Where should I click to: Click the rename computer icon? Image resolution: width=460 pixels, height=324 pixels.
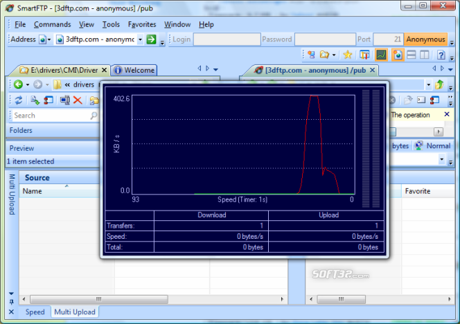point(65,100)
